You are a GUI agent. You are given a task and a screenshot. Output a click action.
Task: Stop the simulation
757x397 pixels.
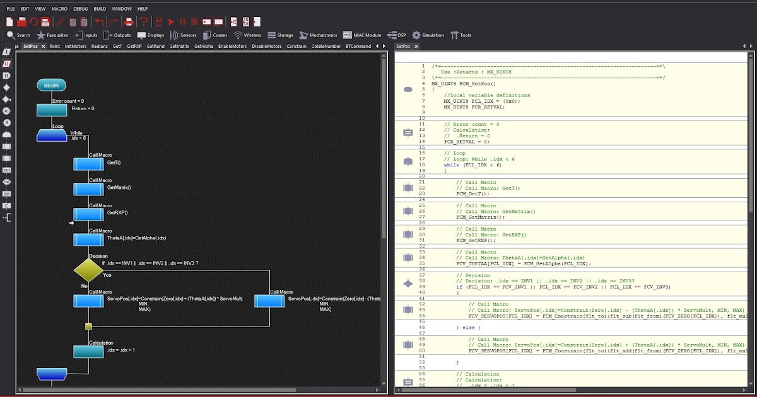195,21
